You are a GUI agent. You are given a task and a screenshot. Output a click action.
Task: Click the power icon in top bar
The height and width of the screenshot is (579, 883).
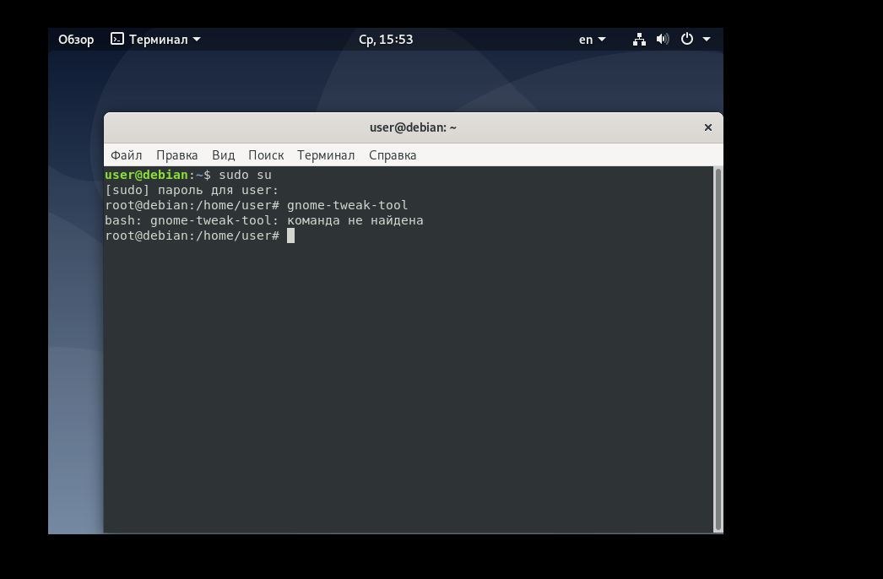pyautogui.click(x=687, y=39)
